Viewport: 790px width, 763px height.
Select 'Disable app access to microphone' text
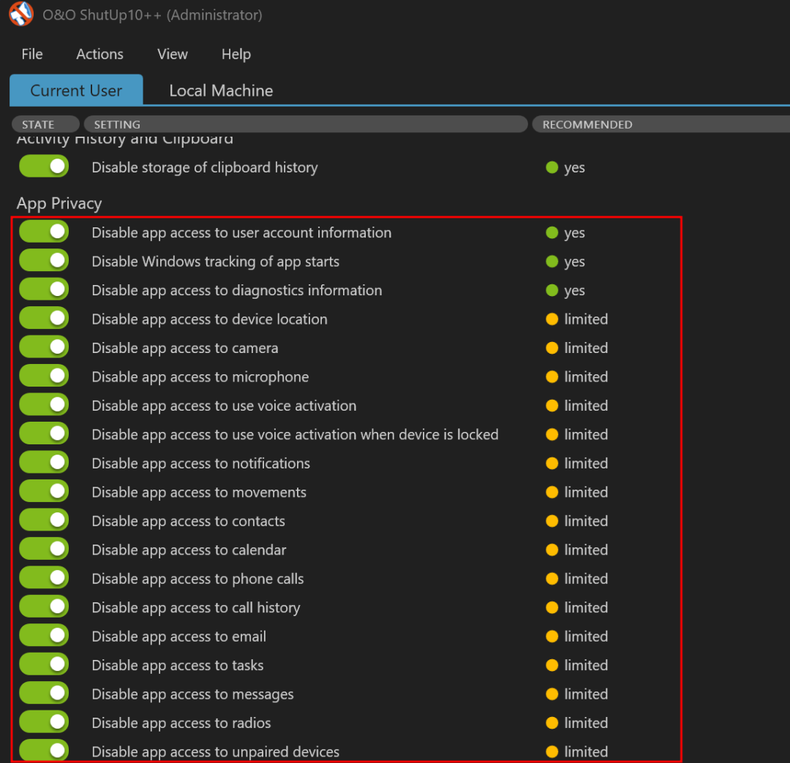pyautogui.click(x=200, y=377)
